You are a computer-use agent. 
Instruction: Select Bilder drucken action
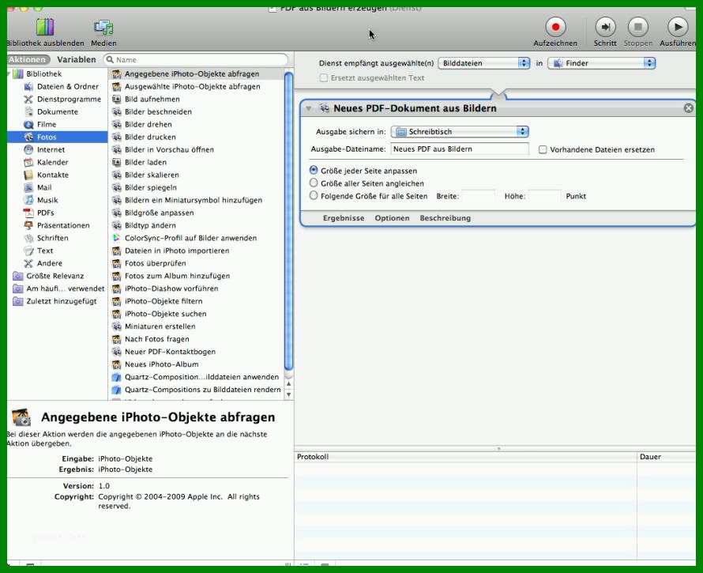pos(197,137)
